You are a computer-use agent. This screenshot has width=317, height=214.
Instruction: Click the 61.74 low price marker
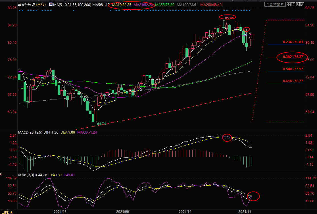point(101,124)
